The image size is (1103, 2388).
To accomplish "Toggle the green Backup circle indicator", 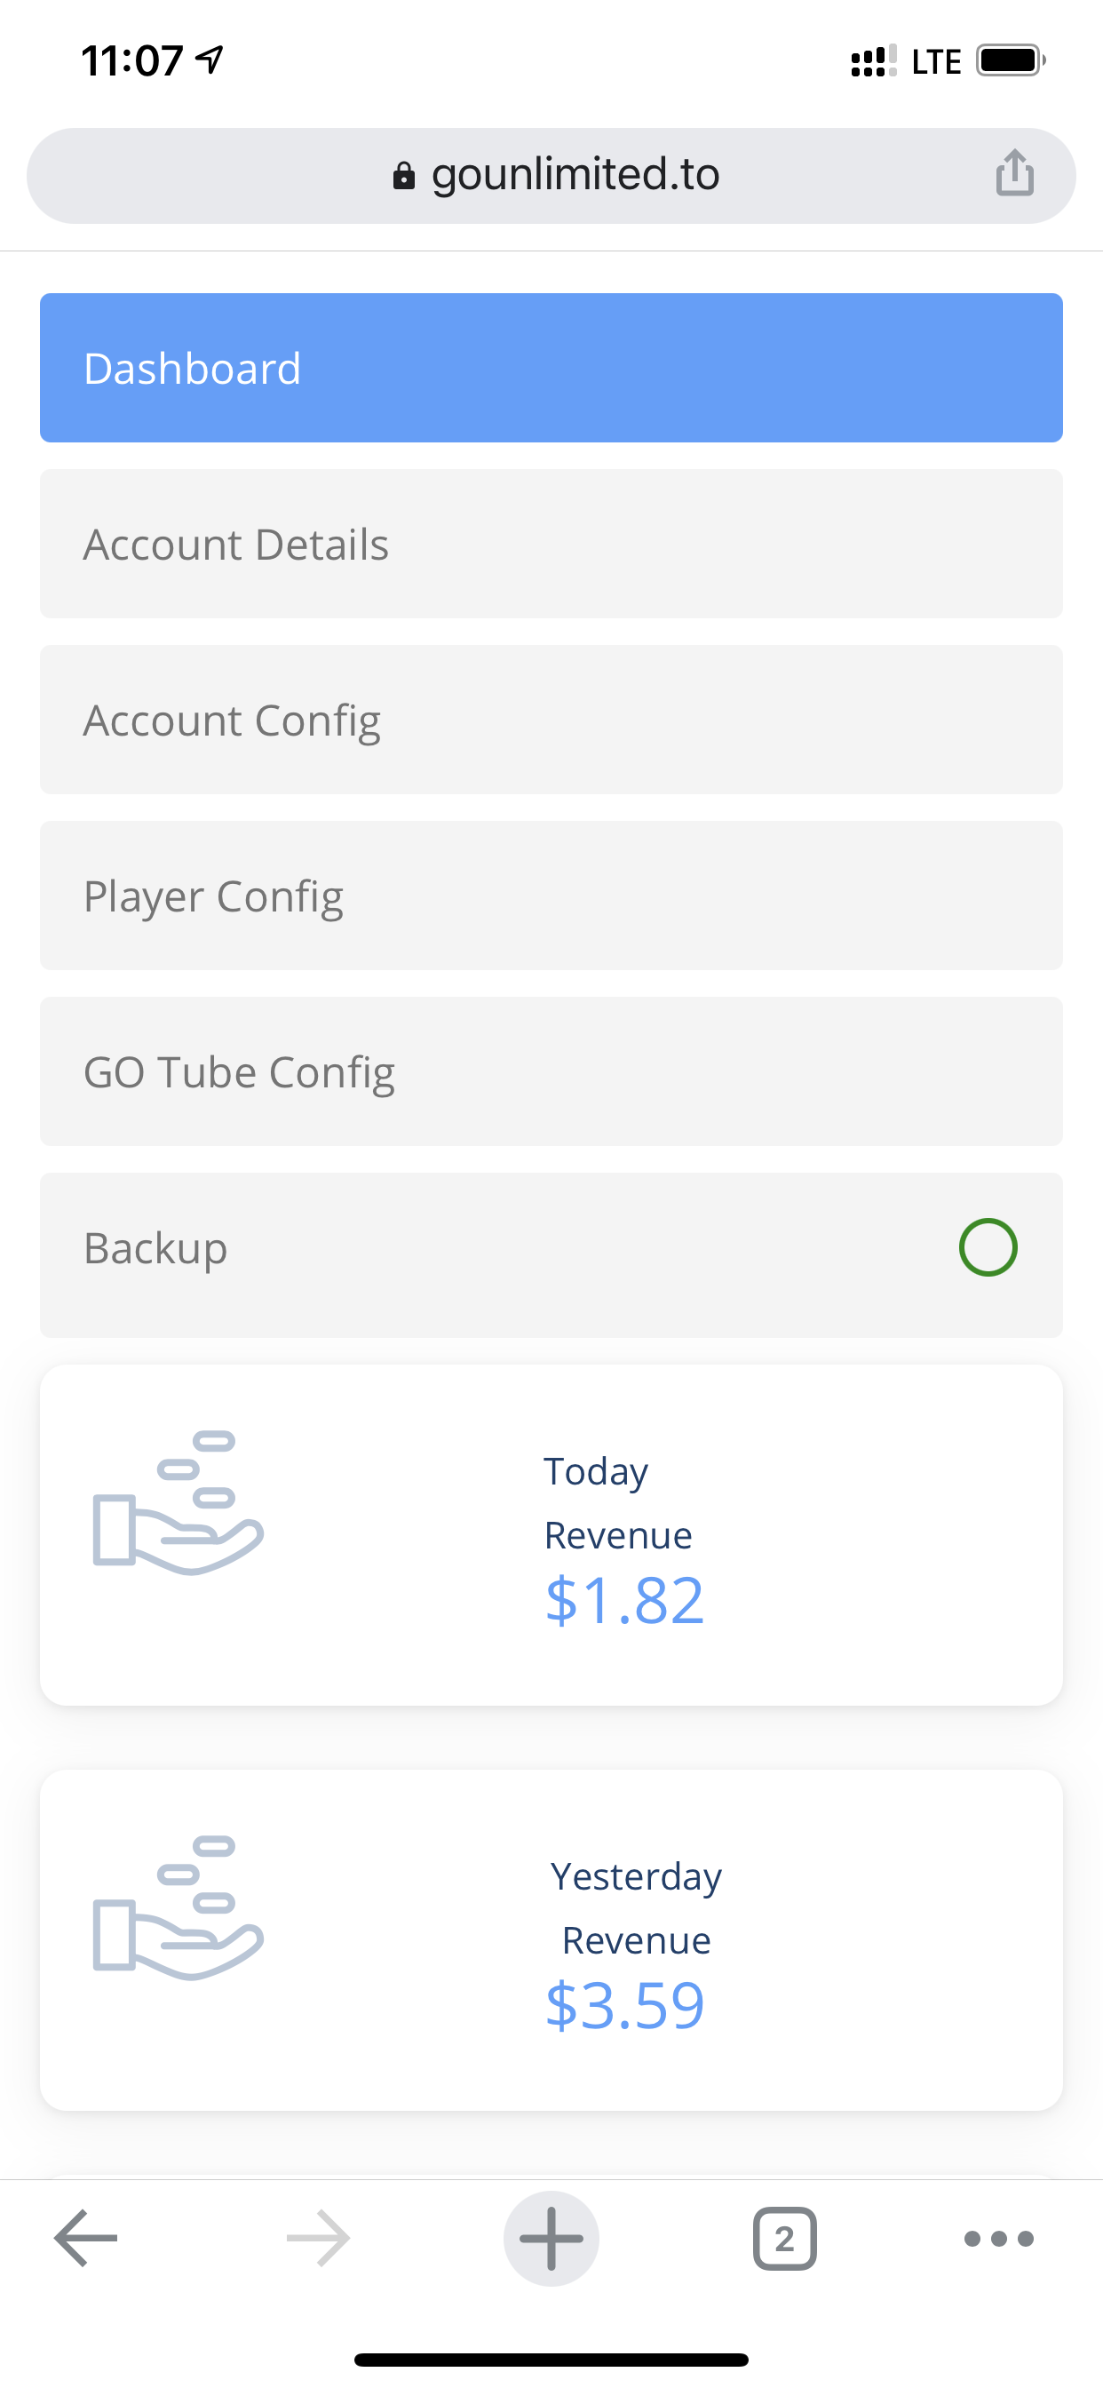I will pyautogui.click(x=988, y=1246).
